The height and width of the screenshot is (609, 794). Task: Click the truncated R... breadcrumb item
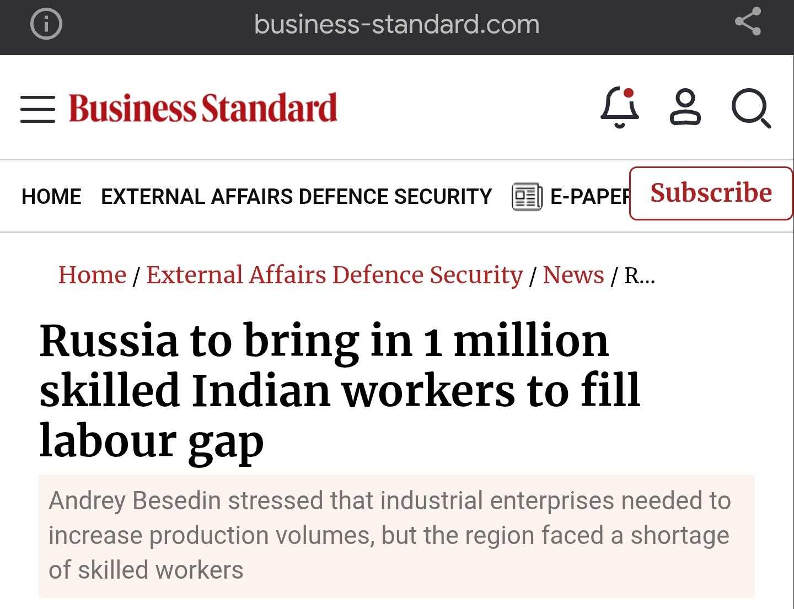click(x=640, y=276)
